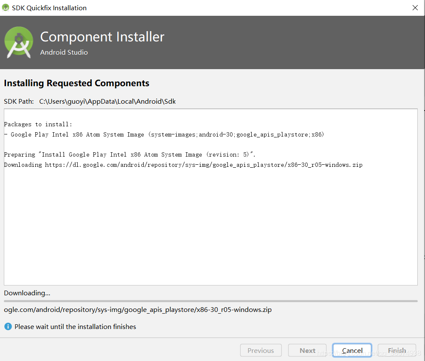The image size is (425, 361).
Task: Click the Installing Requested Components heading
Action: tap(76, 83)
